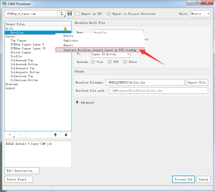Enable the Export as ZIP checkbox

coord(78,14)
